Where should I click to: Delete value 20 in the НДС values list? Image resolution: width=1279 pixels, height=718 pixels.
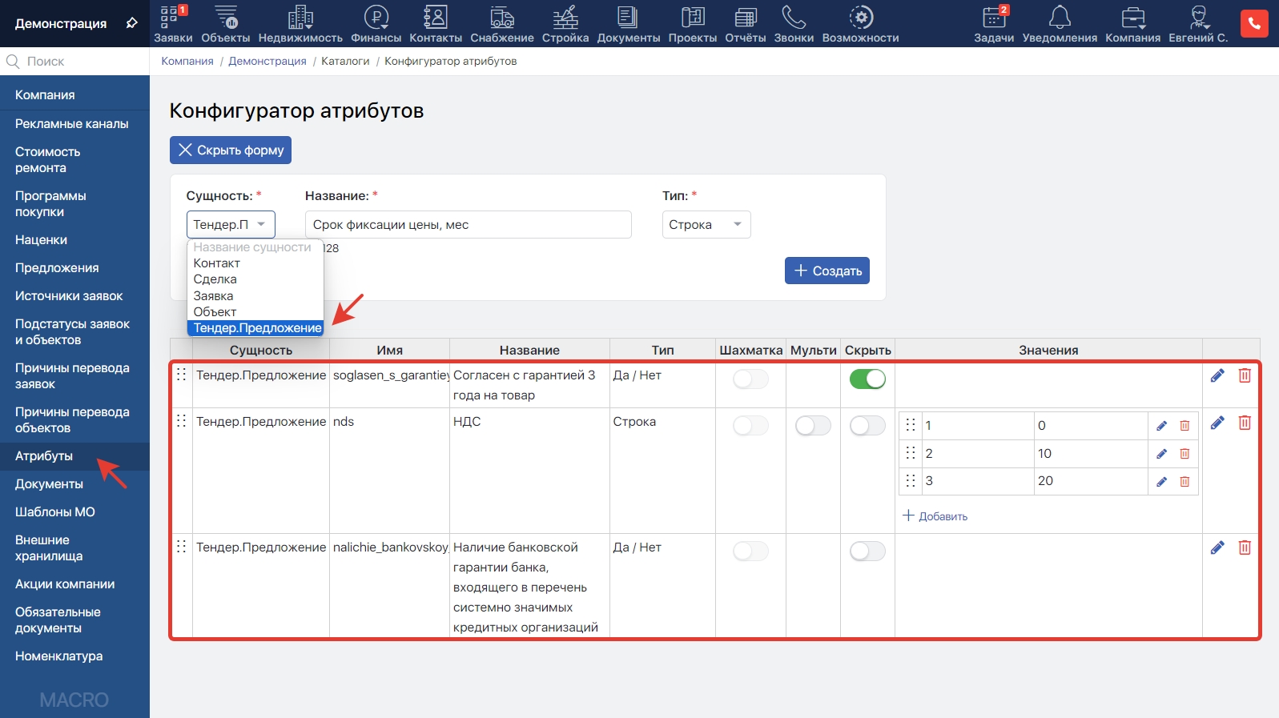click(1184, 482)
